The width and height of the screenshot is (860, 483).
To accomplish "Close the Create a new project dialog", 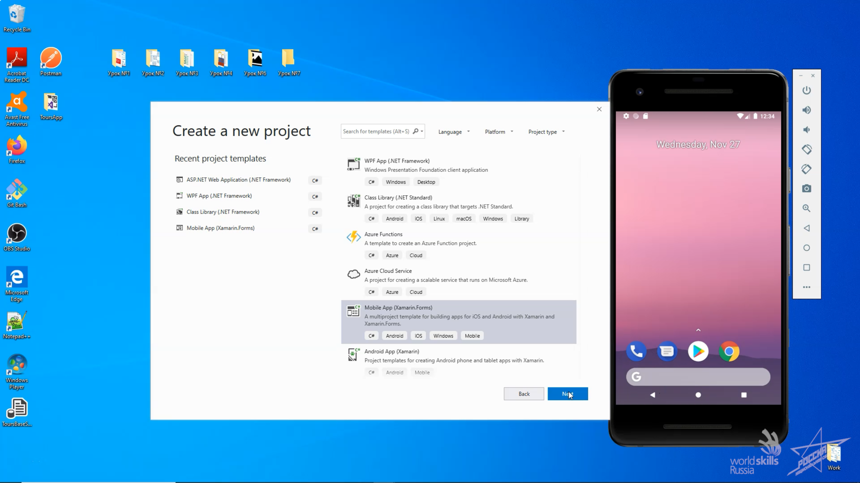I will coord(599,109).
